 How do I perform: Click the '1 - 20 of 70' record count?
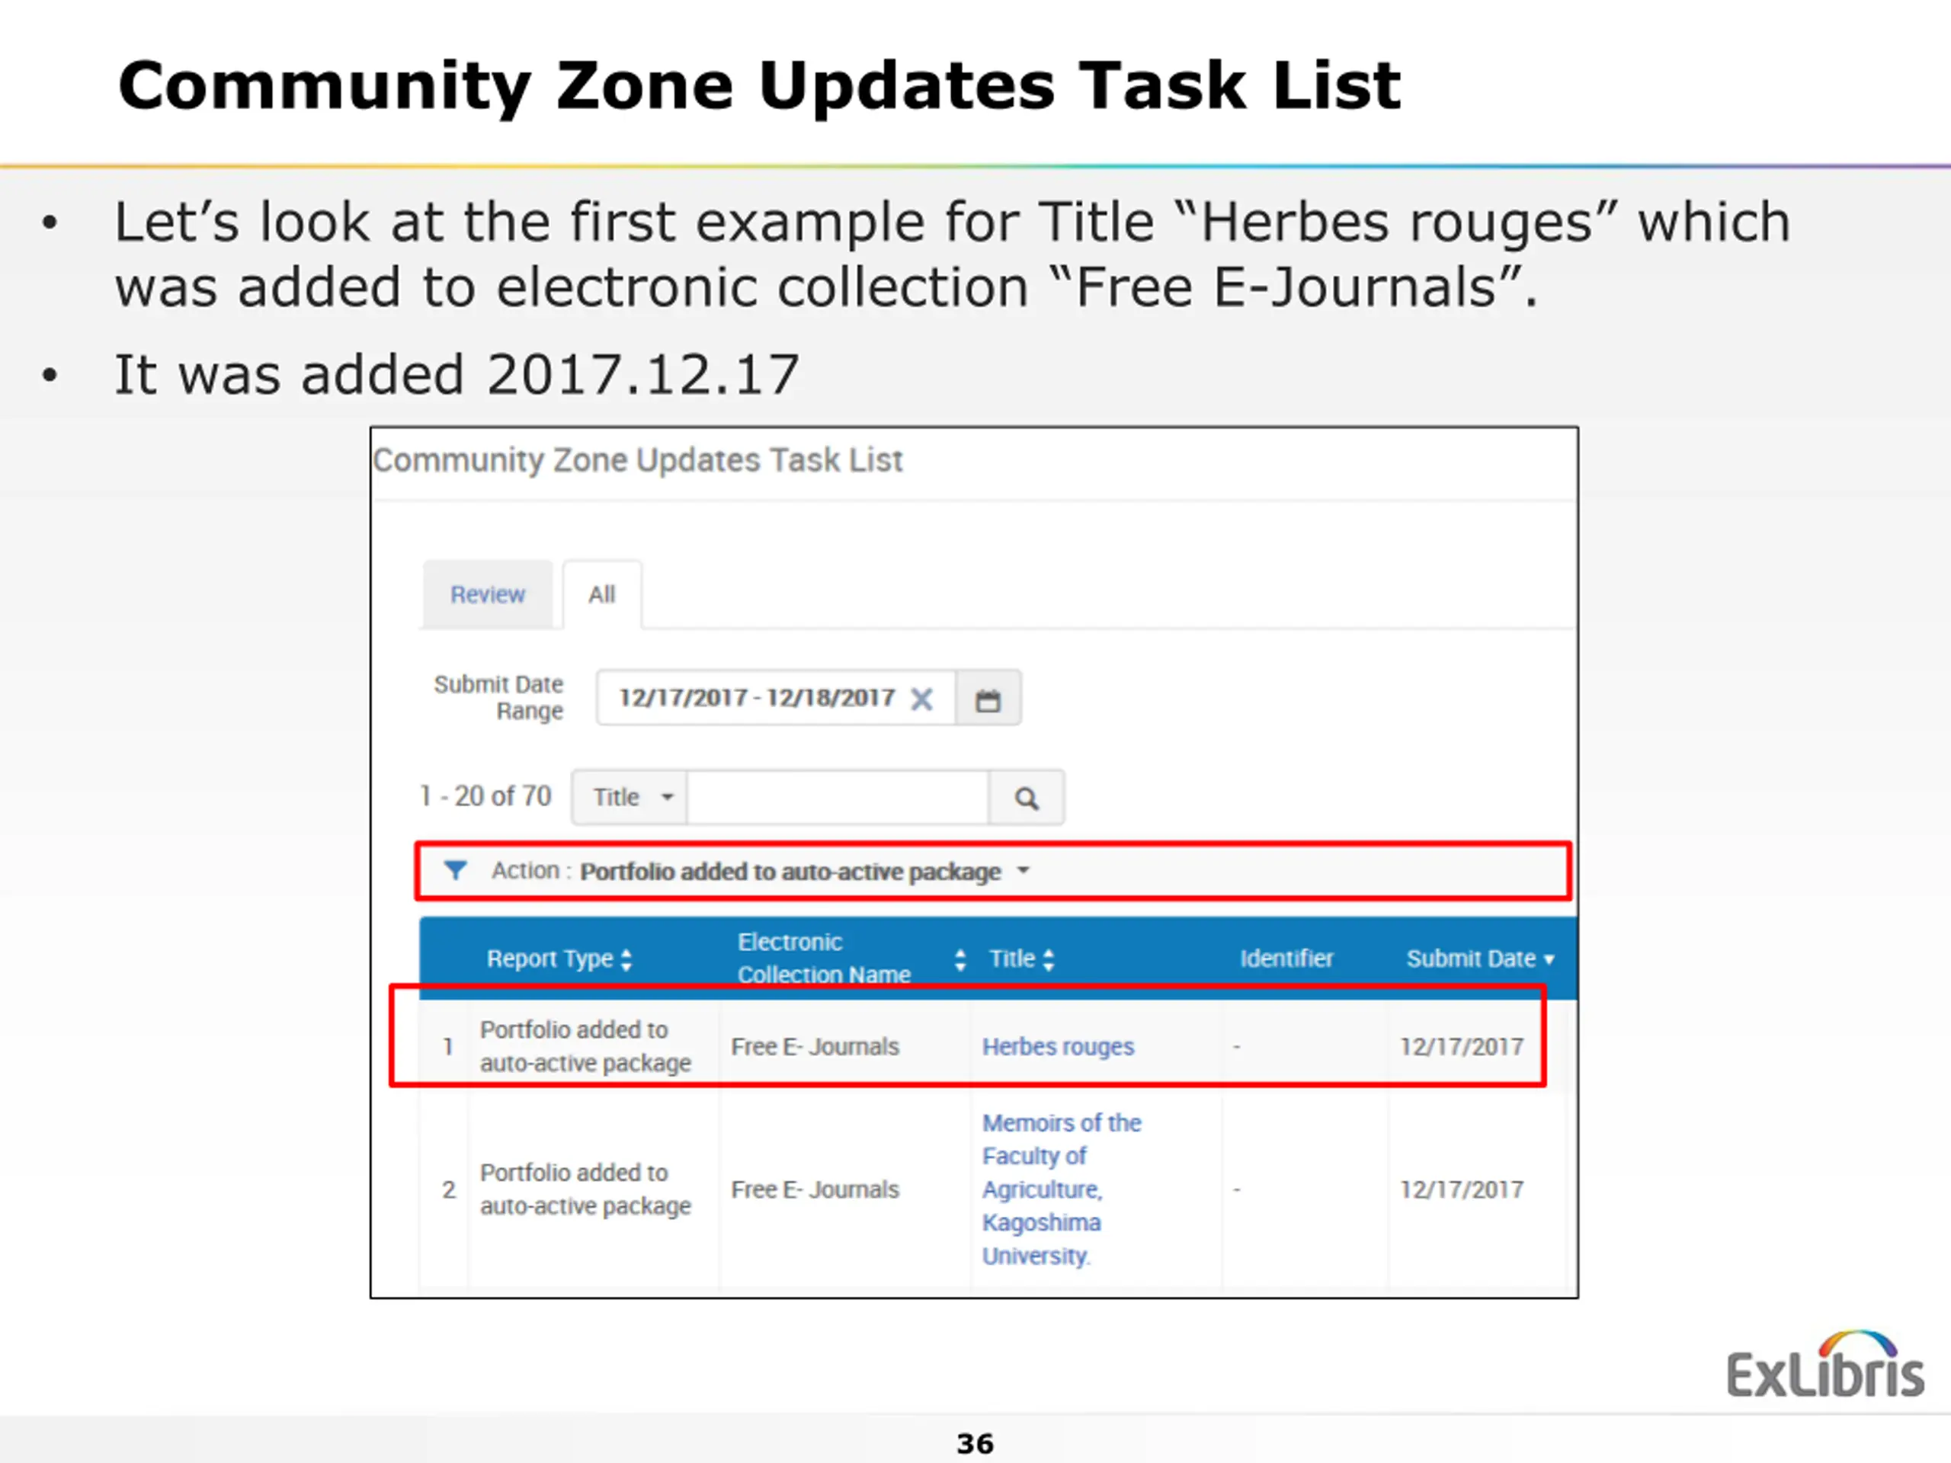point(485,796)
